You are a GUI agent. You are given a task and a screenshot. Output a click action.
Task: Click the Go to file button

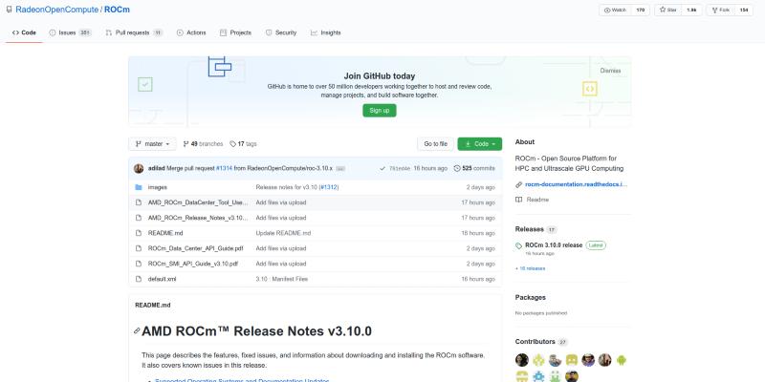tap(434, 144)
